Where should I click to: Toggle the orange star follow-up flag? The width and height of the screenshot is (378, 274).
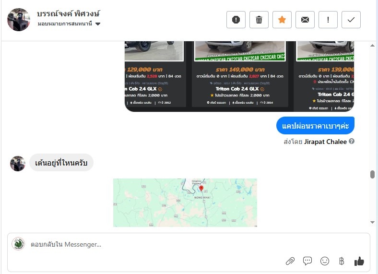[282, 20]
